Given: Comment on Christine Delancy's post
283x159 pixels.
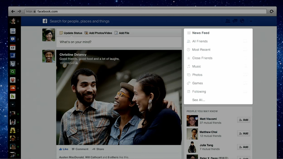Looking at the screenshot, I should [x=80, y=149].
